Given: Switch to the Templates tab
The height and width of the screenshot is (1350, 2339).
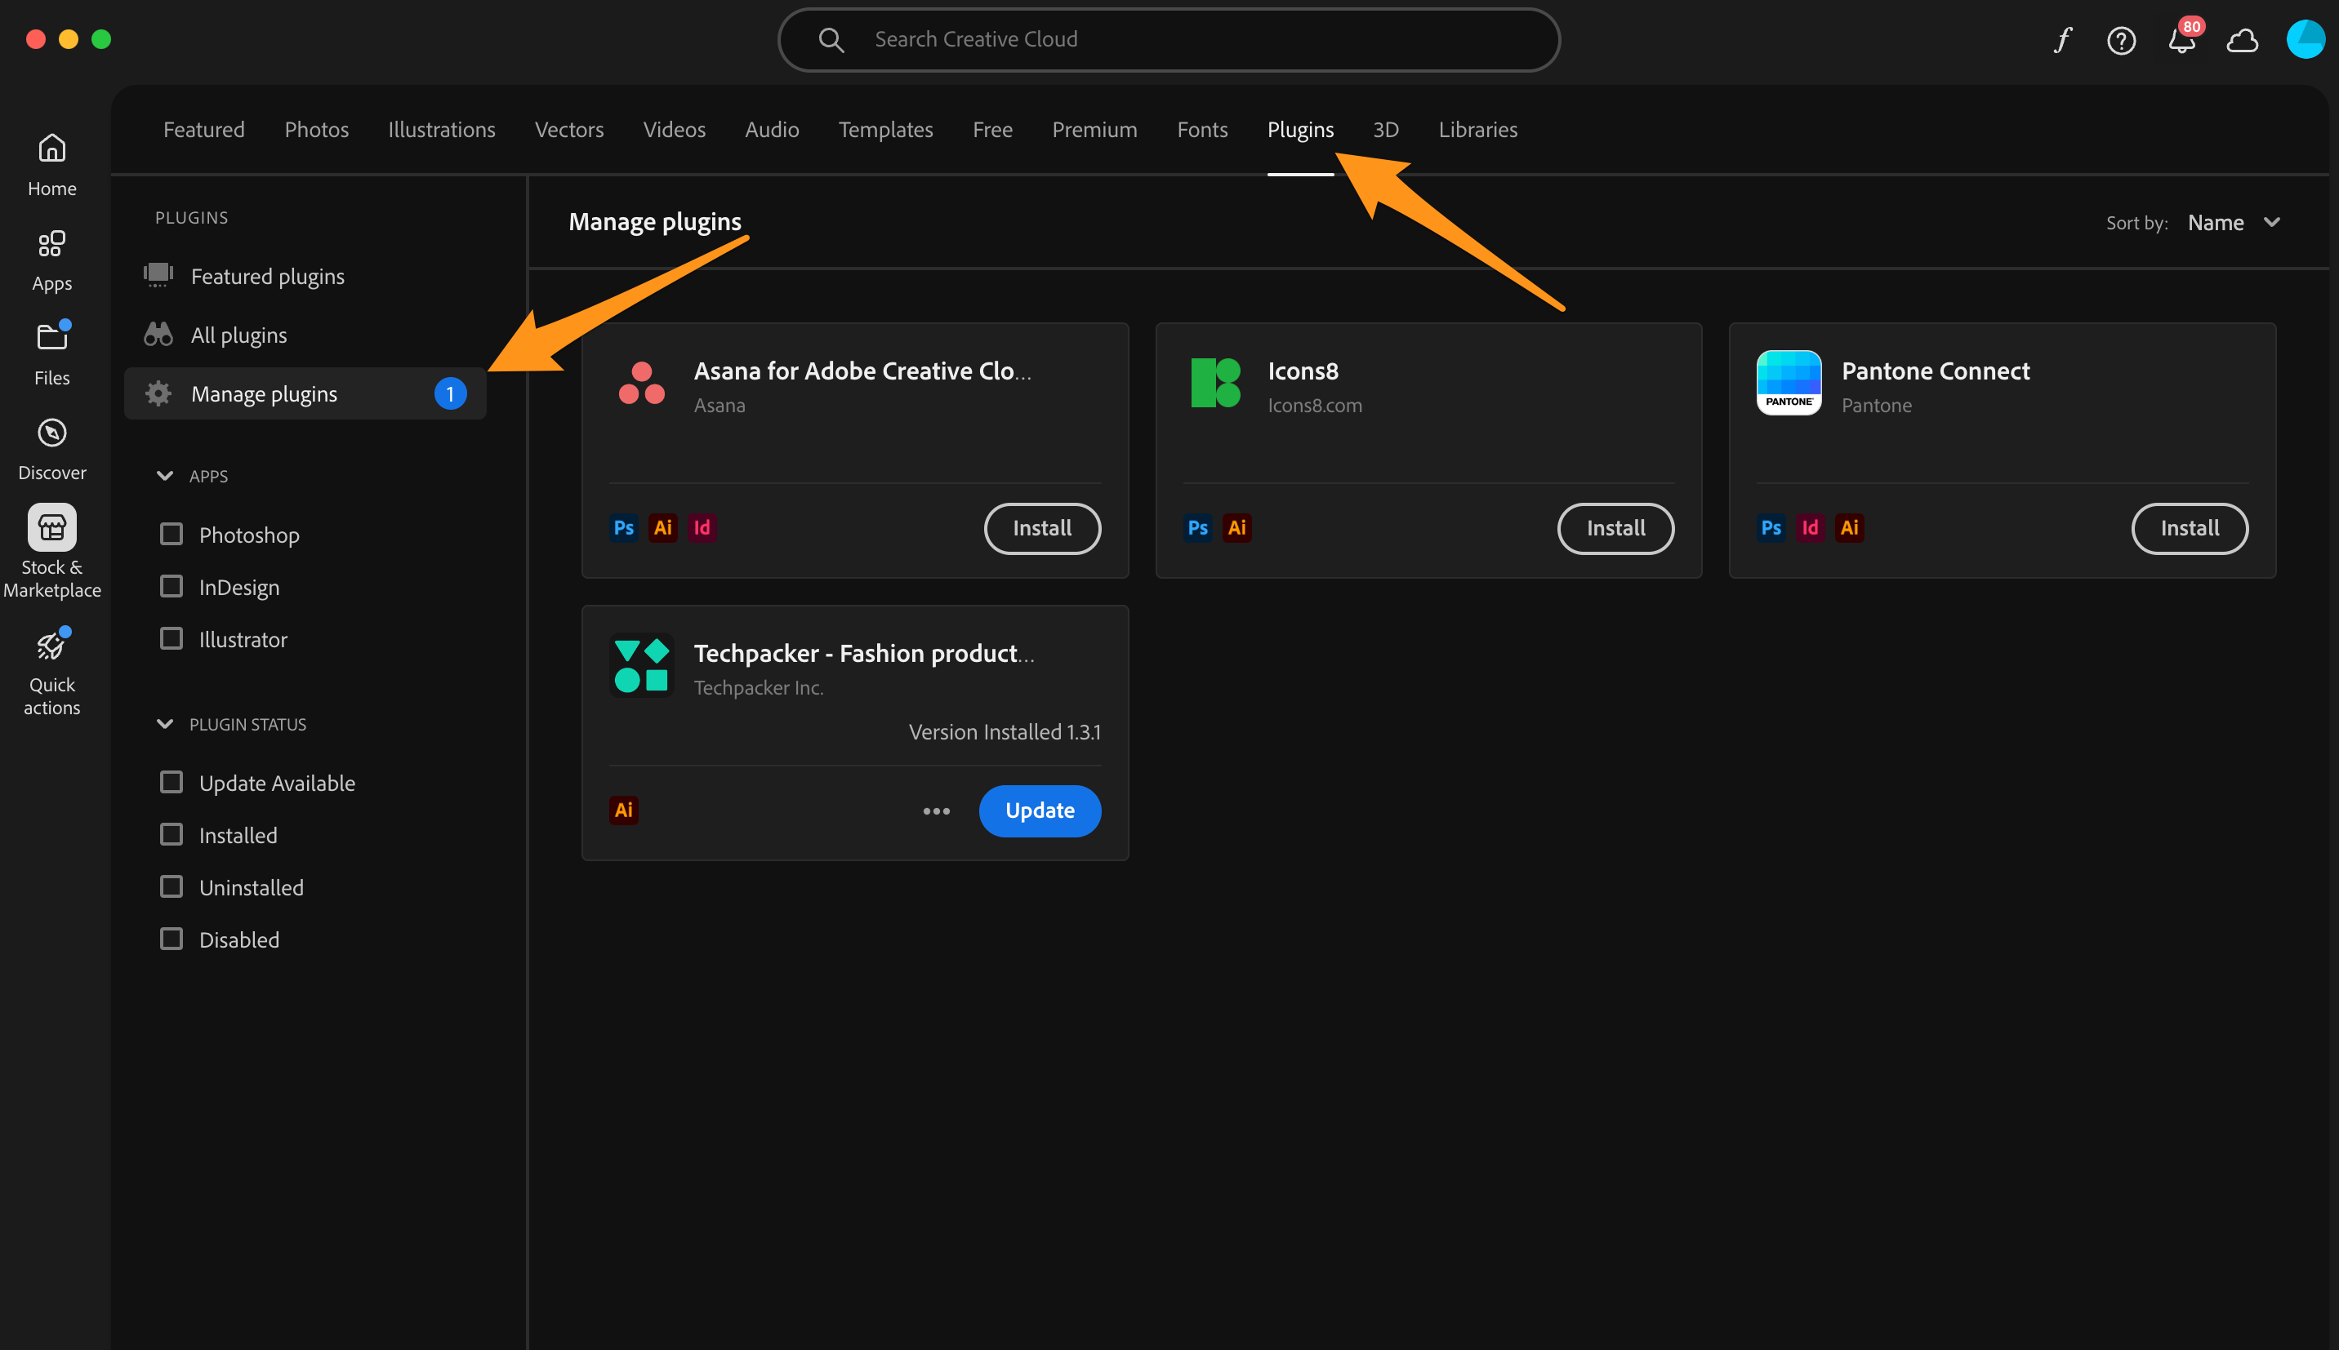Looking at the screenshot, I should click(x=886, y=130).
